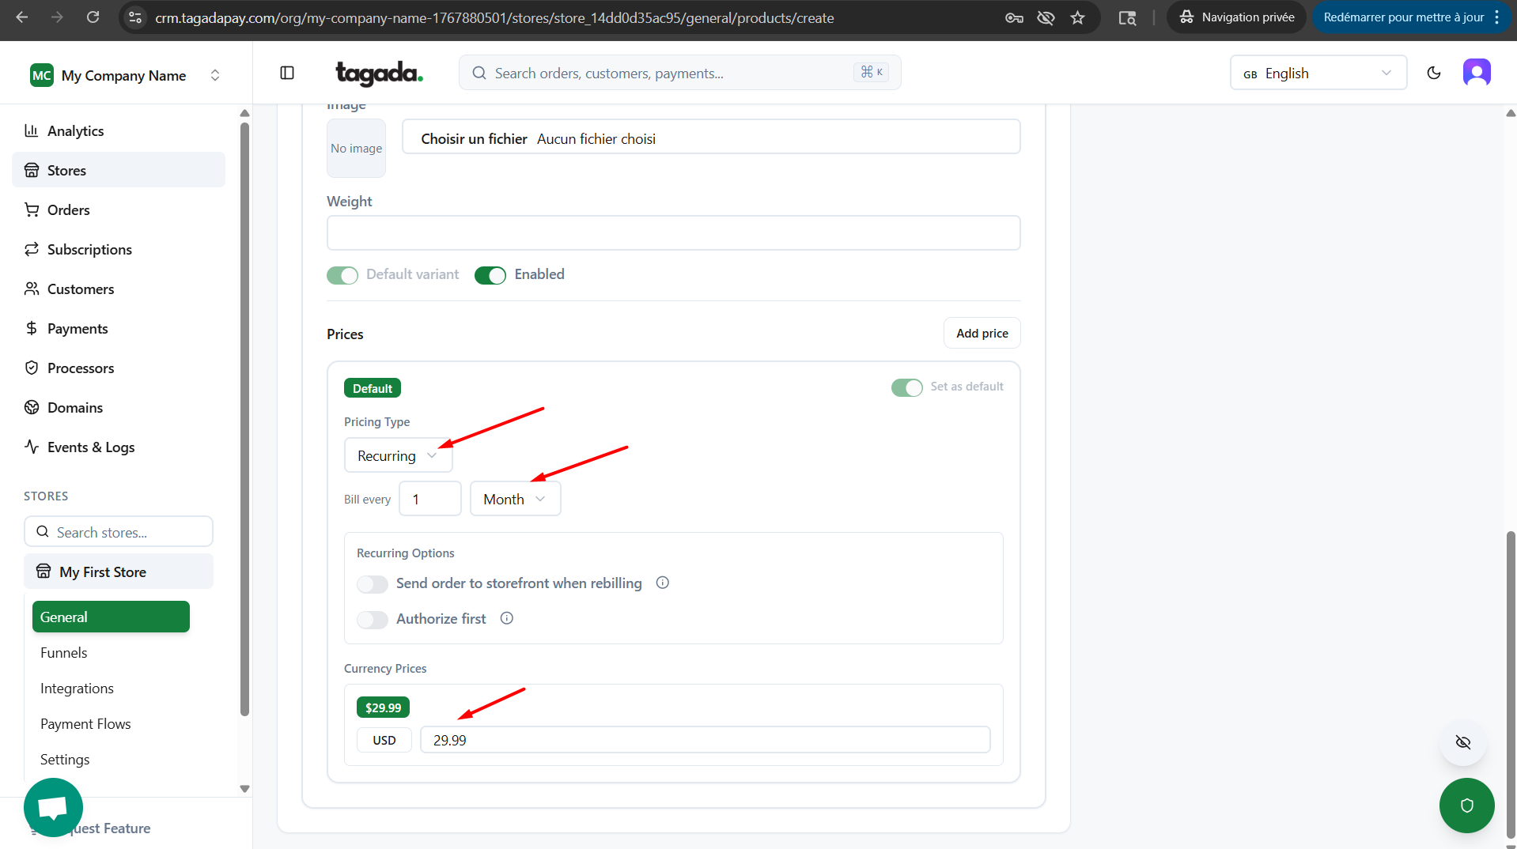Screen dimensions: 1517x849
Task: Open the Funnels store section
Action: [64, 652]
